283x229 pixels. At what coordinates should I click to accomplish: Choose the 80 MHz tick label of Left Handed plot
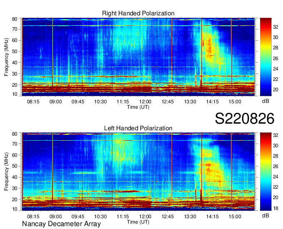[15, 134]
